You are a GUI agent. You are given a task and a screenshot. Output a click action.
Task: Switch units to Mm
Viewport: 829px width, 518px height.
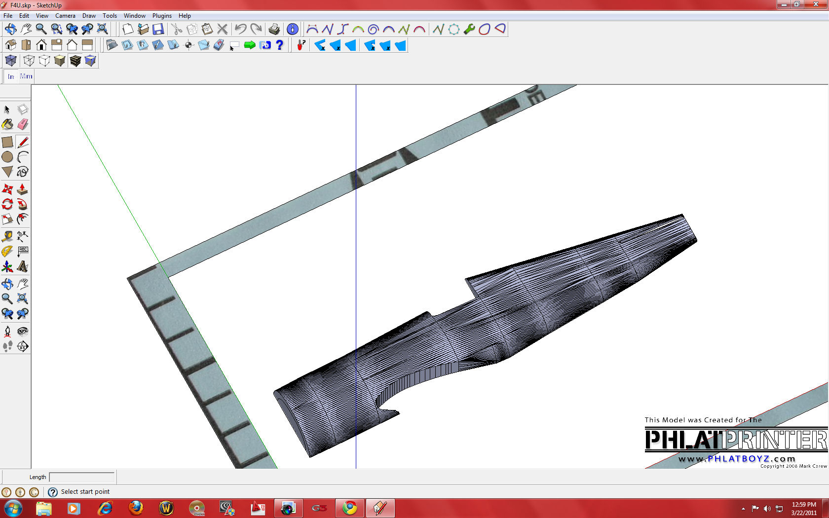point(26,76)
